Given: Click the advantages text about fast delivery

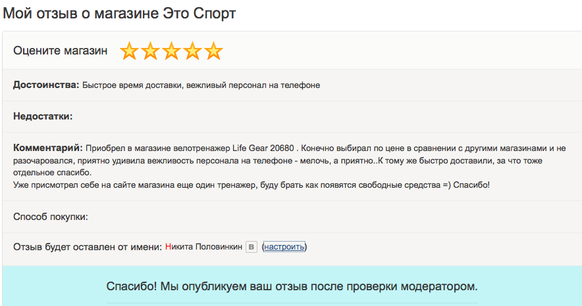Looking at the screenshot, I should [x=201, y=85].
